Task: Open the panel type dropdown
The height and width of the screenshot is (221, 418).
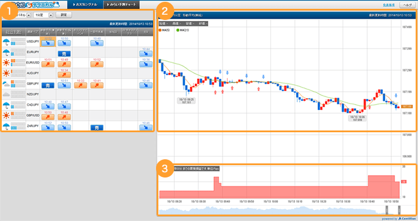Action: click(29, 15)
